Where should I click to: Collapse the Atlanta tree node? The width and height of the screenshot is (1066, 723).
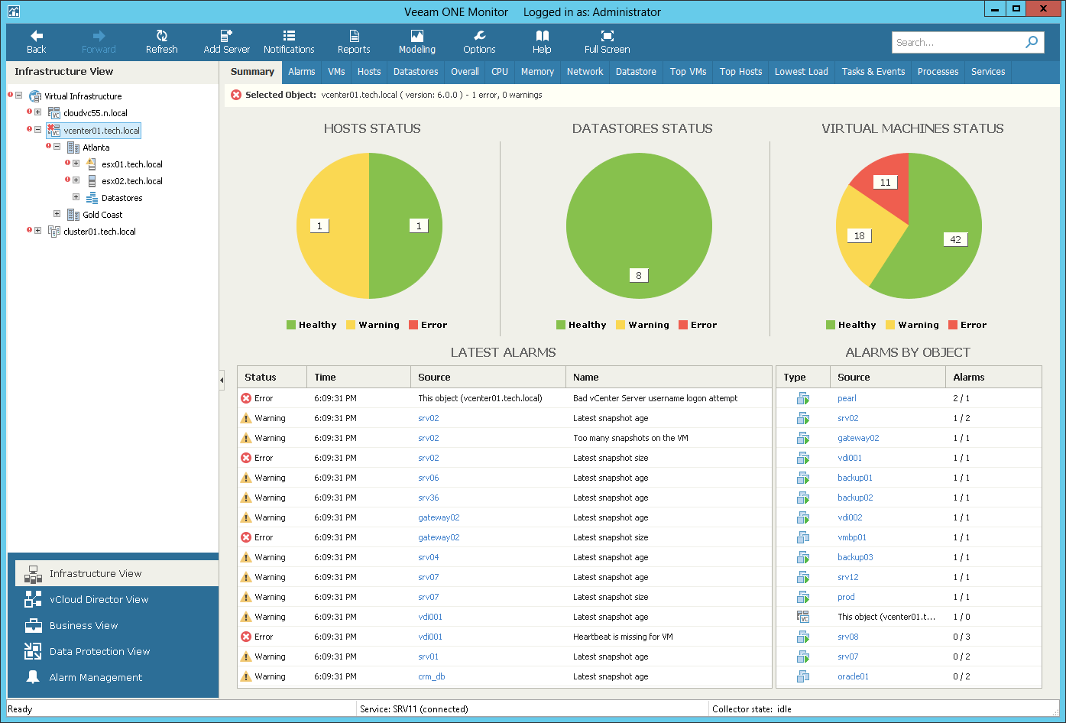pos(57,146)
